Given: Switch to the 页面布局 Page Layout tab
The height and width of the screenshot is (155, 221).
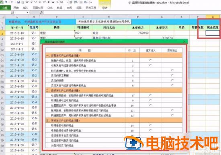Looking at the screenshot, I should [x=38, y=8].
